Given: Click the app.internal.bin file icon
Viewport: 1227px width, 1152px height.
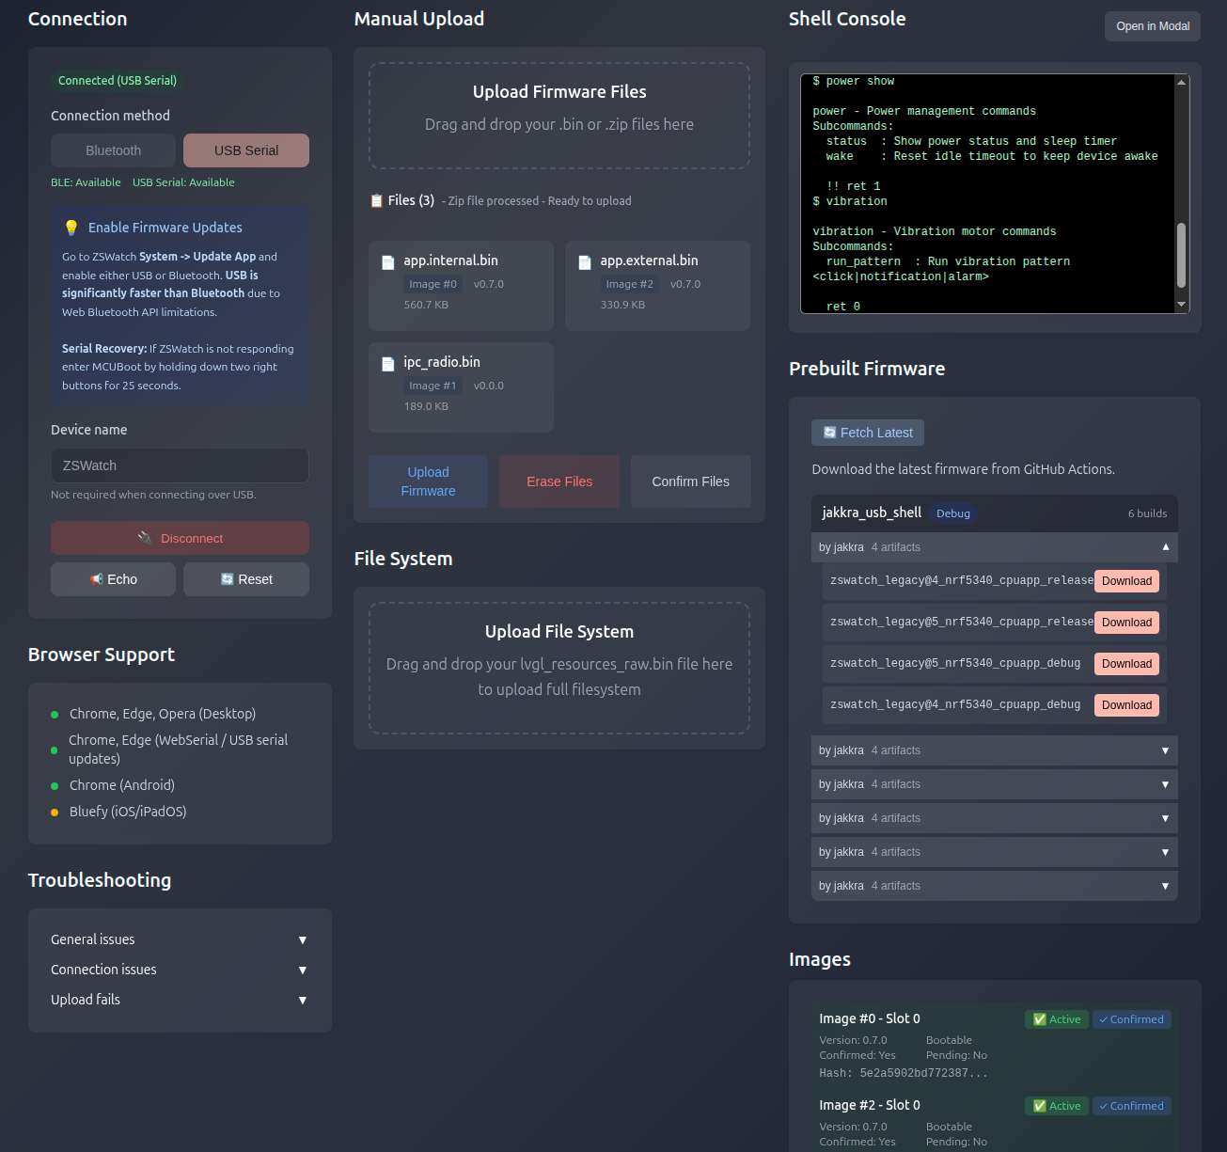Looking at the screenshot, I should click(x=387, y=262).
